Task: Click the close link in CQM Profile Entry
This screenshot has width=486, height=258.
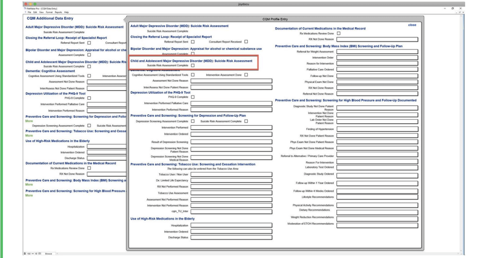Action: coord(411,25)
